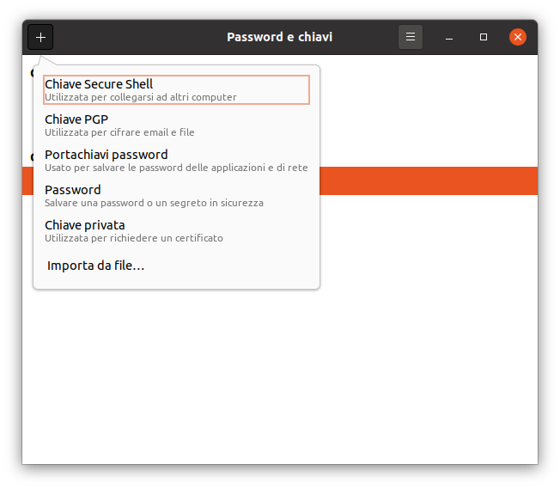Image resolution: width=560 pixels, height=489 pixels.
Task: Click 'Usato per salvare le password' description
Action: point(176,168)
